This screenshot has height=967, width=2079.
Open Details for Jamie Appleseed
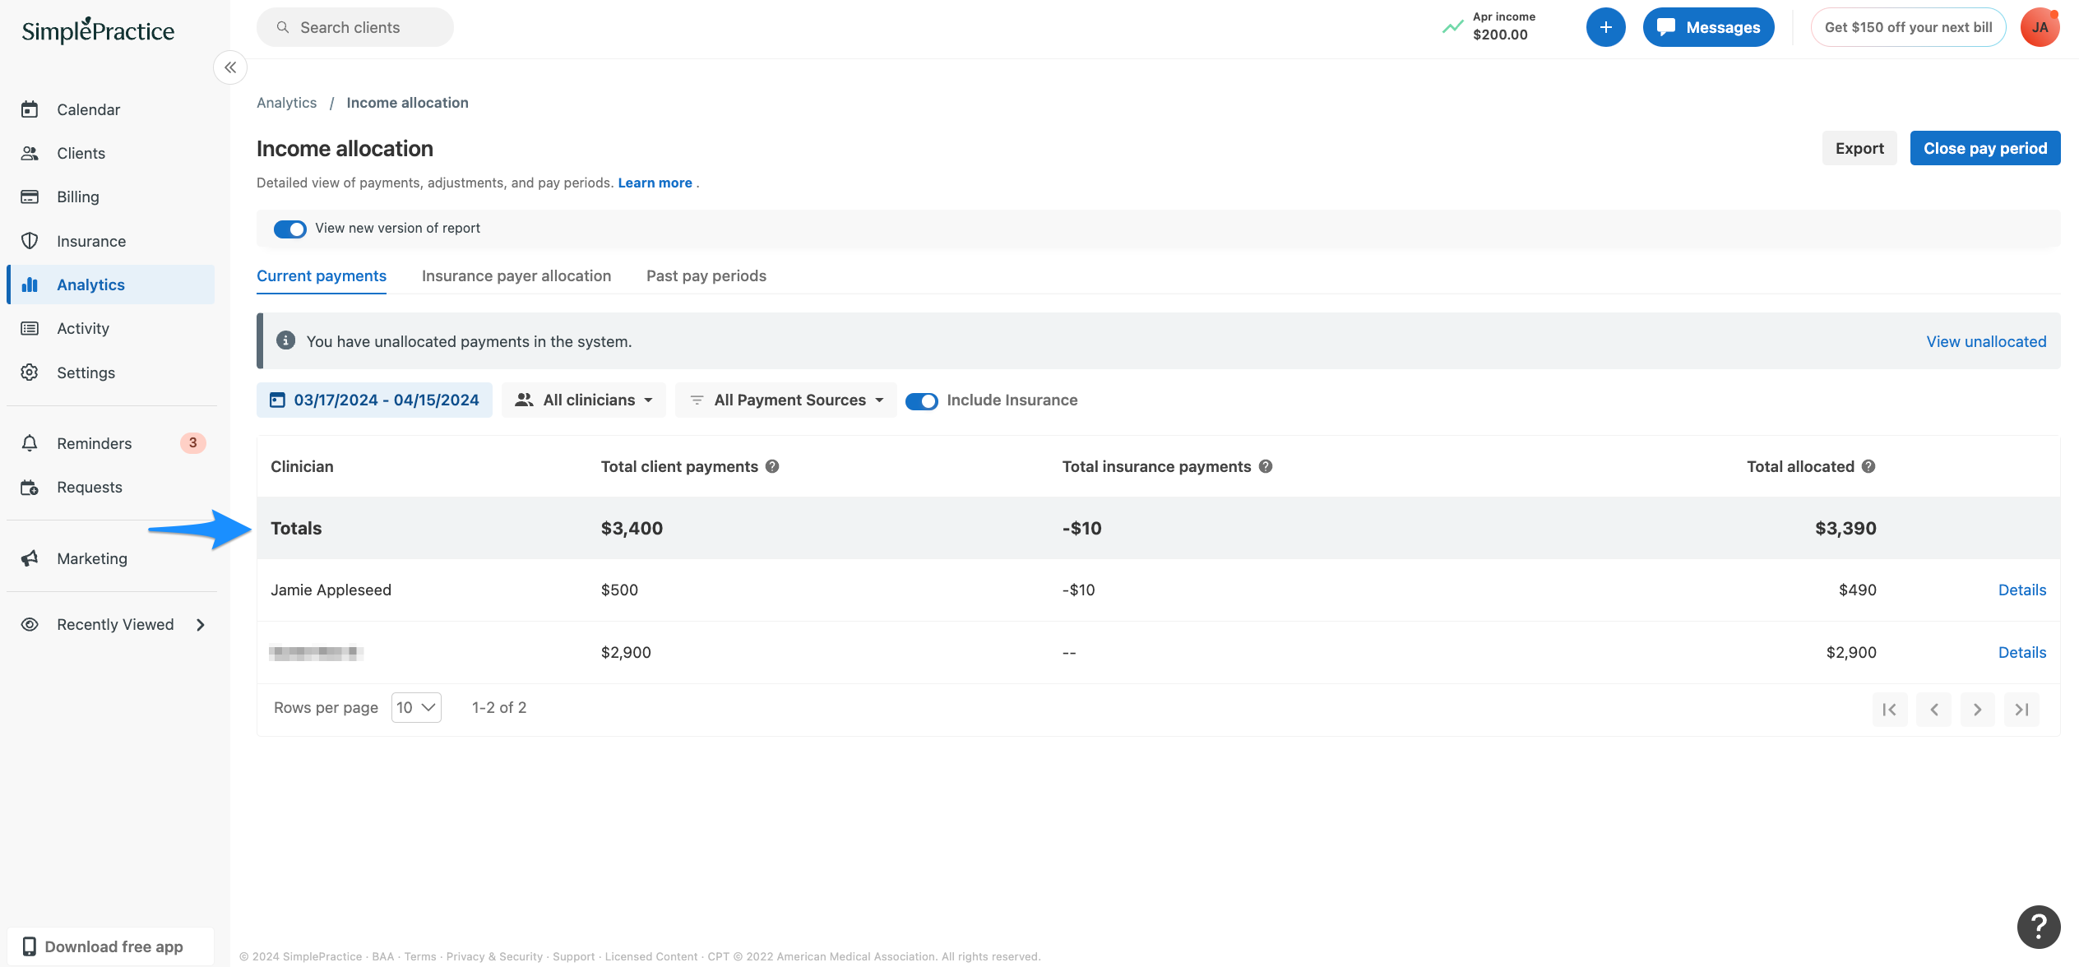point(2022,590)
